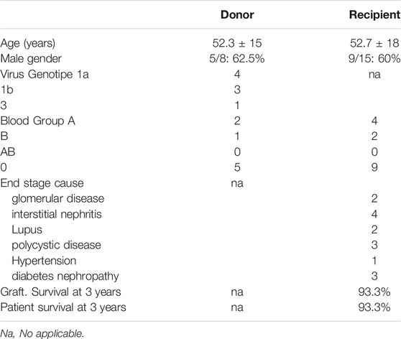The width and height of the screenshot is (401, 339).
Task: Click glomerular disease entry
Action: 58,199
